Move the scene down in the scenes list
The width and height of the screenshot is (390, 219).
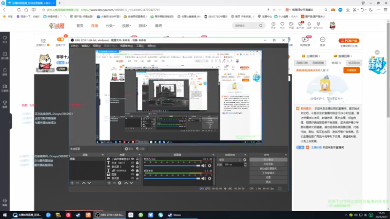89,183
